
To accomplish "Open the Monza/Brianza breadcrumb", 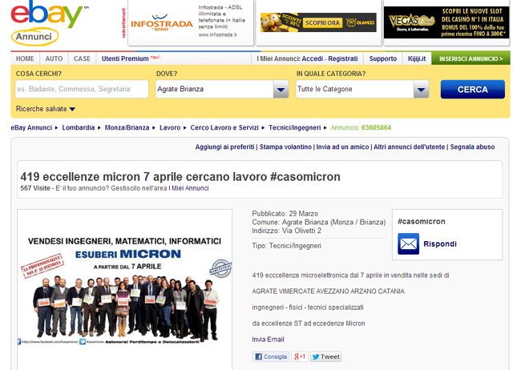I will click(x=127, y=127).
